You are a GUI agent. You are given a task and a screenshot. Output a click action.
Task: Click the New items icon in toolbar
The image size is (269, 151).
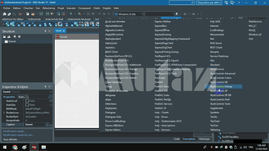[x=27, y=14]
